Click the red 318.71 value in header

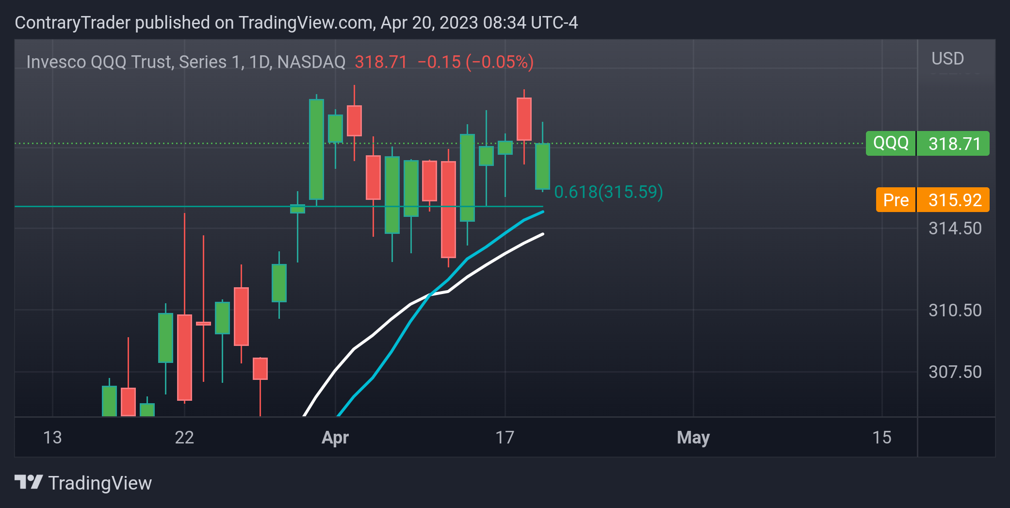(381, 62)
